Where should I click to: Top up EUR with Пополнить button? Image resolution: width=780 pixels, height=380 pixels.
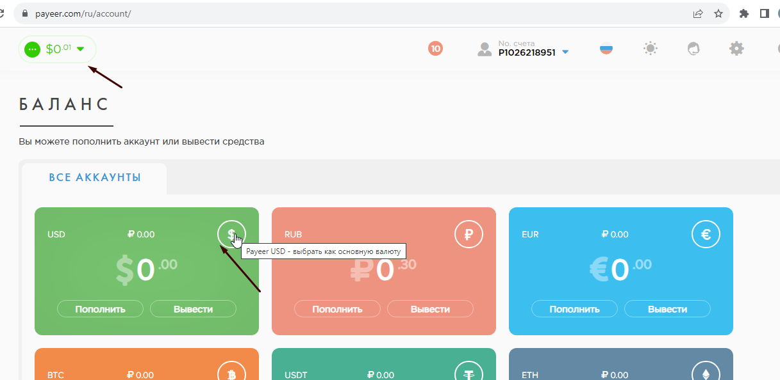point(574,309)
